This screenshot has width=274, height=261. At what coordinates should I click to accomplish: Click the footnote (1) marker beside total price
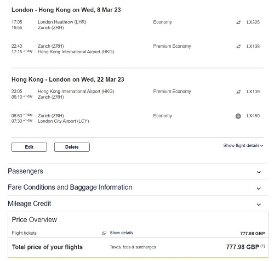pos(262,246)
